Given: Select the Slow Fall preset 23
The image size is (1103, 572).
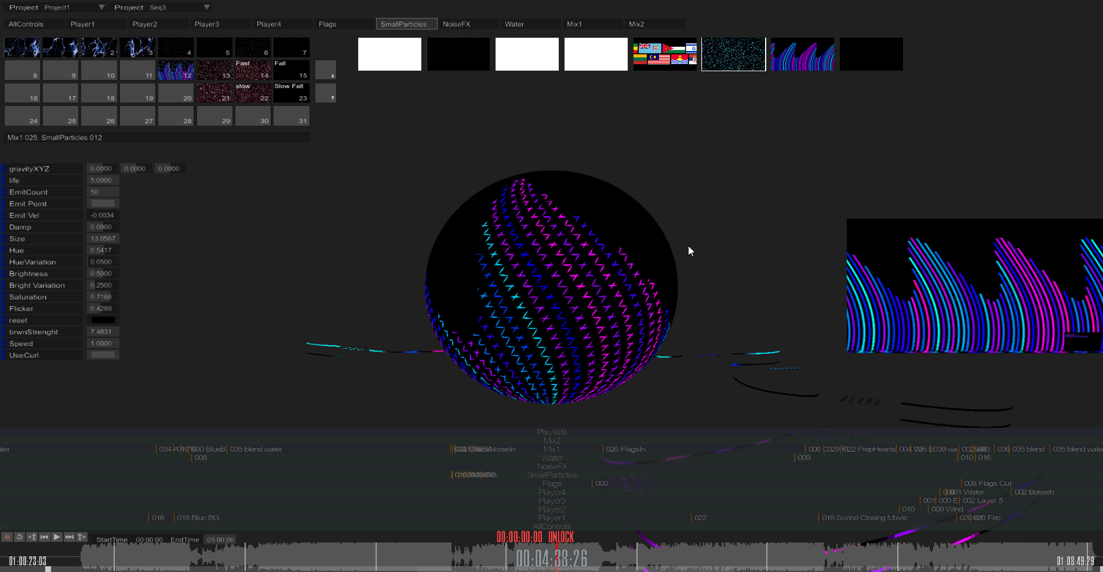Looking at the screenshot, I should (291, 93).
